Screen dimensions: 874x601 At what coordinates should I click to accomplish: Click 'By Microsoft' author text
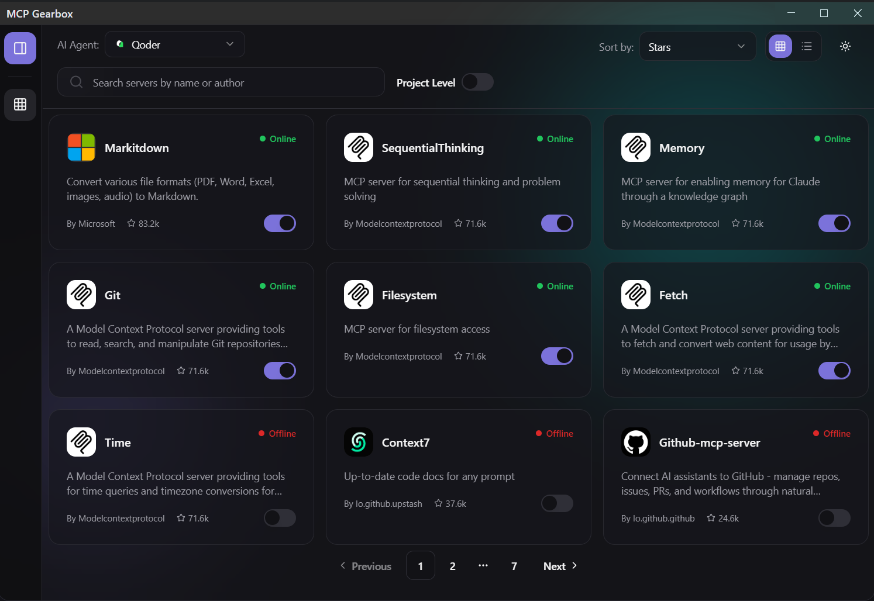(91, 223)
